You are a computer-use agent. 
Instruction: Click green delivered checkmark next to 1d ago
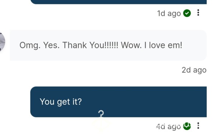(x=187, y=13)
